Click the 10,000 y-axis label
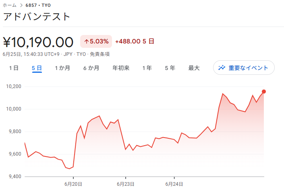 (14, 109)
